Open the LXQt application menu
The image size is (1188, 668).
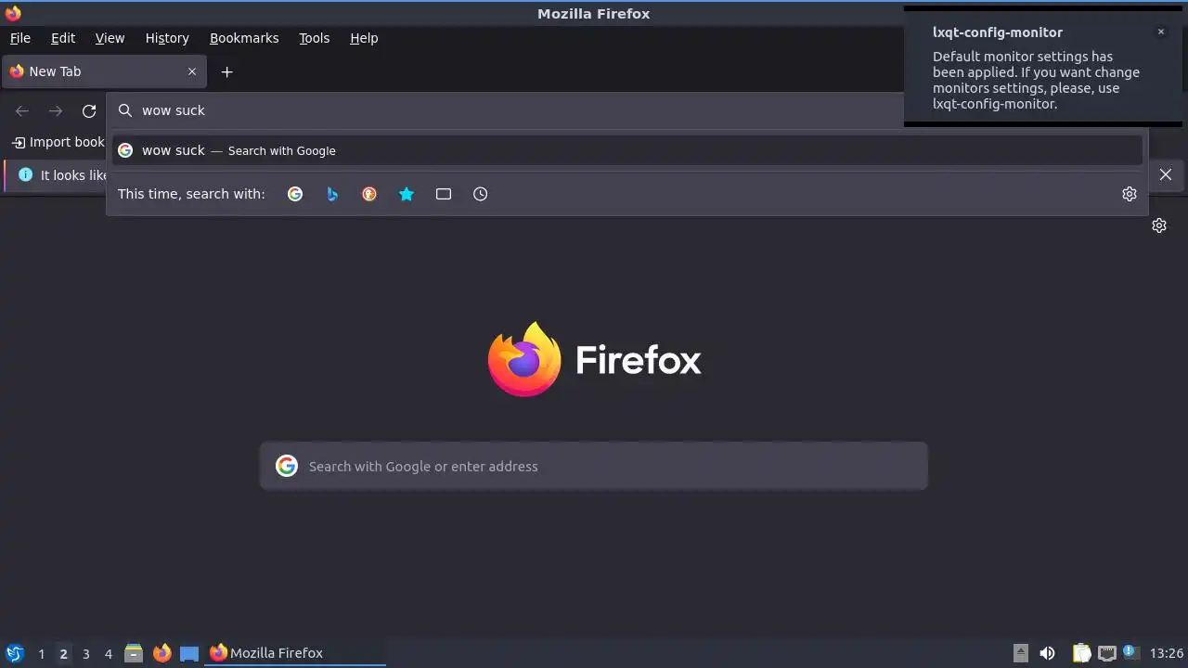coord(15,653)
